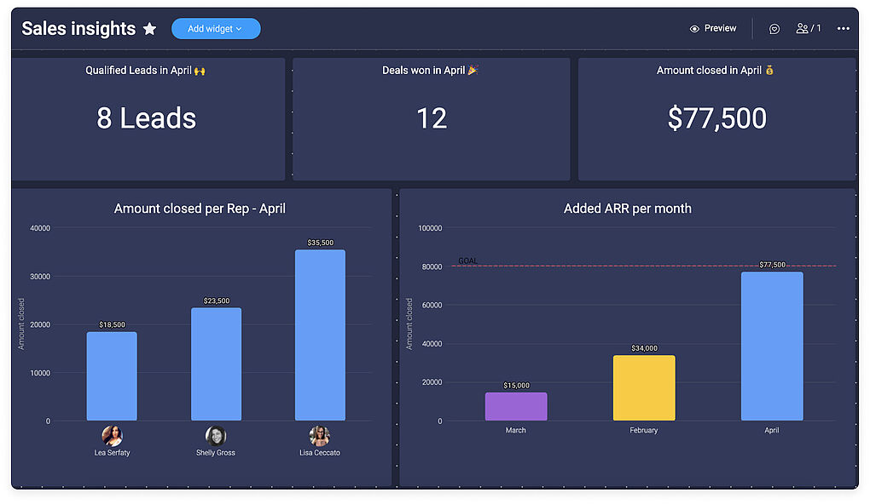Open the Add widget dropdown

[x=215, y=29]
